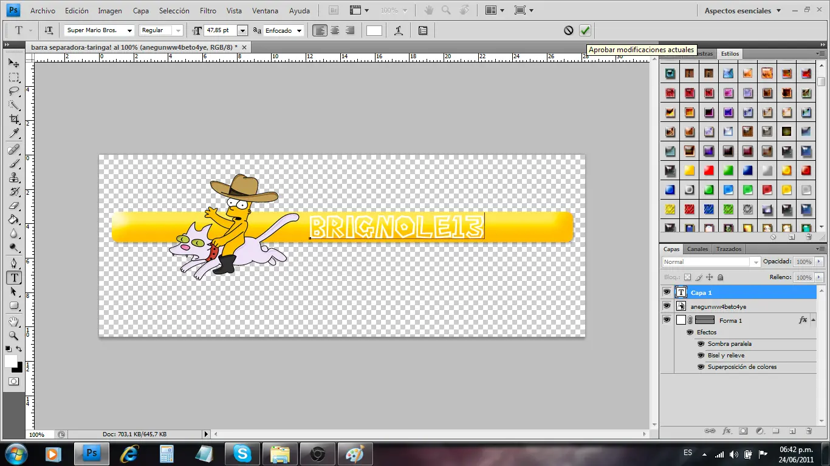Select the Blur tool
830x466 pixels.
coord(13,234)
